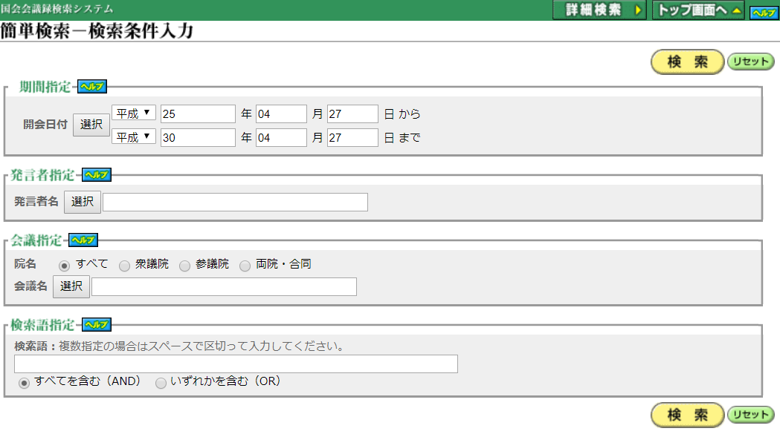The image size is (780, 434).
Task: Go to トップ画面へ in header
Action: pyautogui.click(x=697, y=10)
